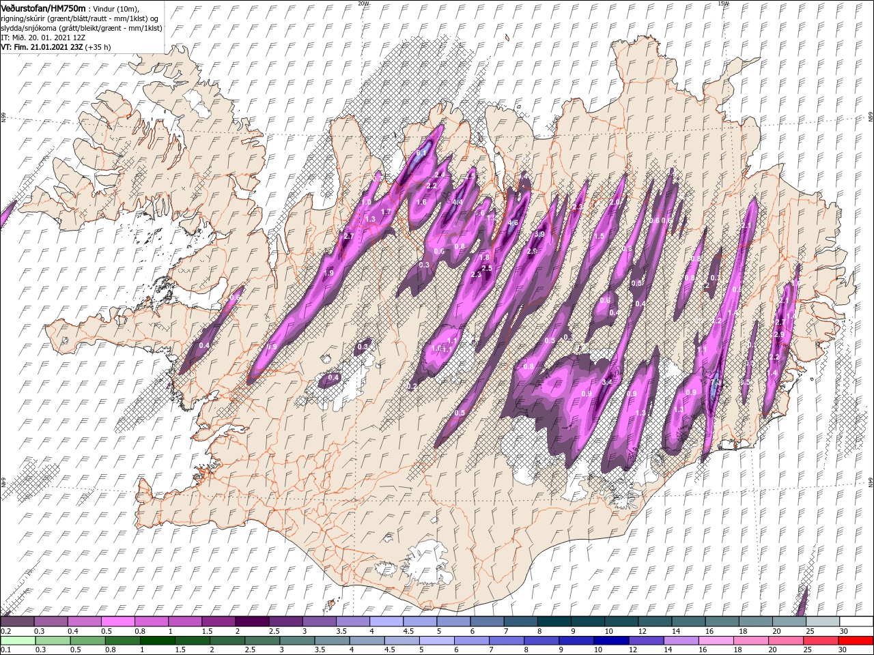Click the '(+35 h)' forecast offset text
Viewport: 874px width, 655px height.
click(x=98, y=47)
